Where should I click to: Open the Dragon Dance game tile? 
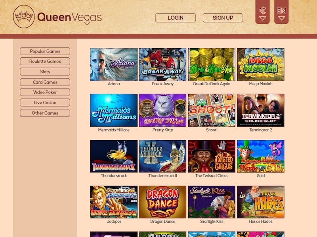click(163, 202)
